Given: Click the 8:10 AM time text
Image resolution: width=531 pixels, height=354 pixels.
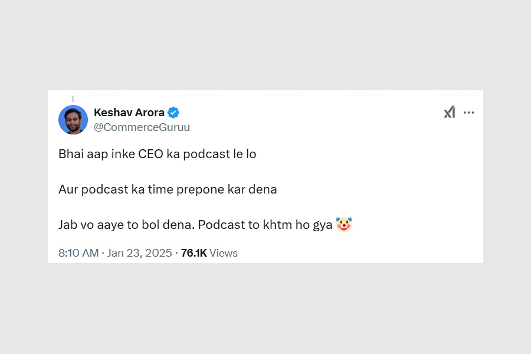Looking at the screenshot, I should (78, 253).
